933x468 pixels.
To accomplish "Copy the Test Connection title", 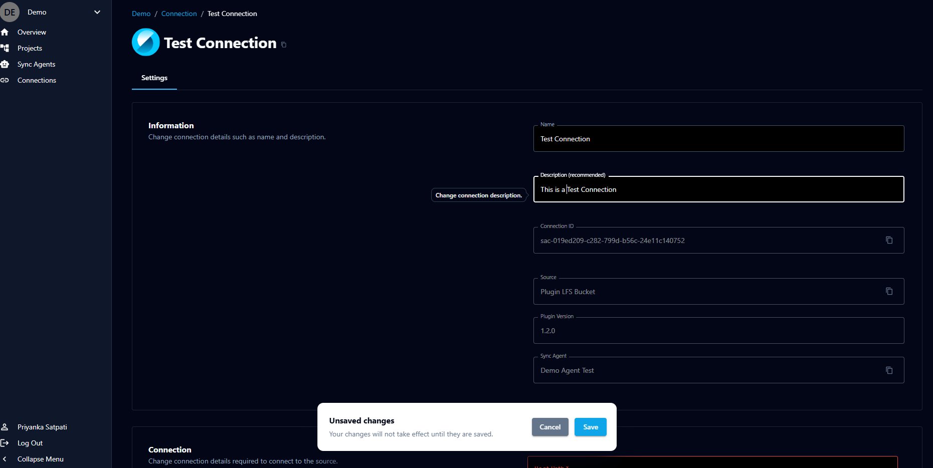I will coord(284,45).
